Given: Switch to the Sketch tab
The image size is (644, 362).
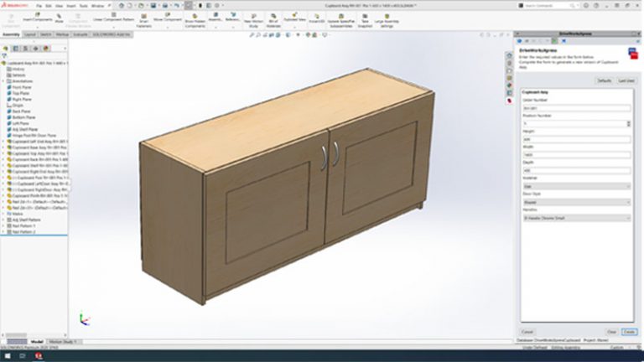Looking at the screenshot, I should click(45, 34).
